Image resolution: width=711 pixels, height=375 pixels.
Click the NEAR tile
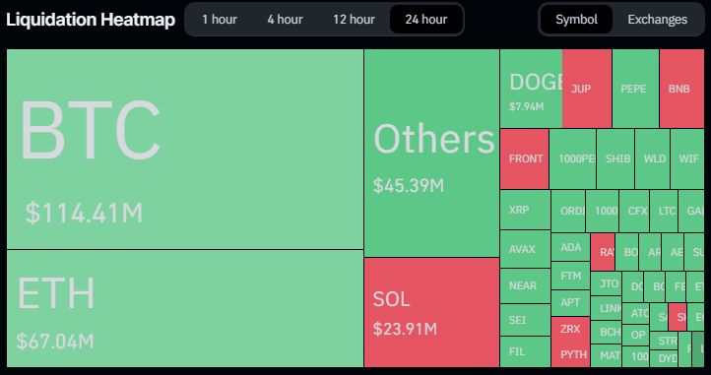tap(525, 285)
